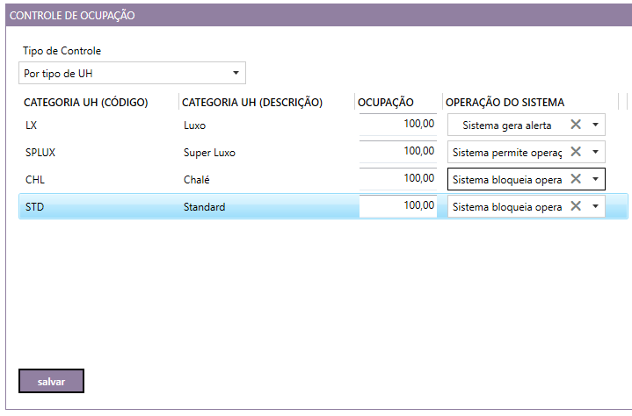Edit occupancy value for Chalé category
This screenshot has height=416, width=632.
pyautogui.click(x=398, y=179)
